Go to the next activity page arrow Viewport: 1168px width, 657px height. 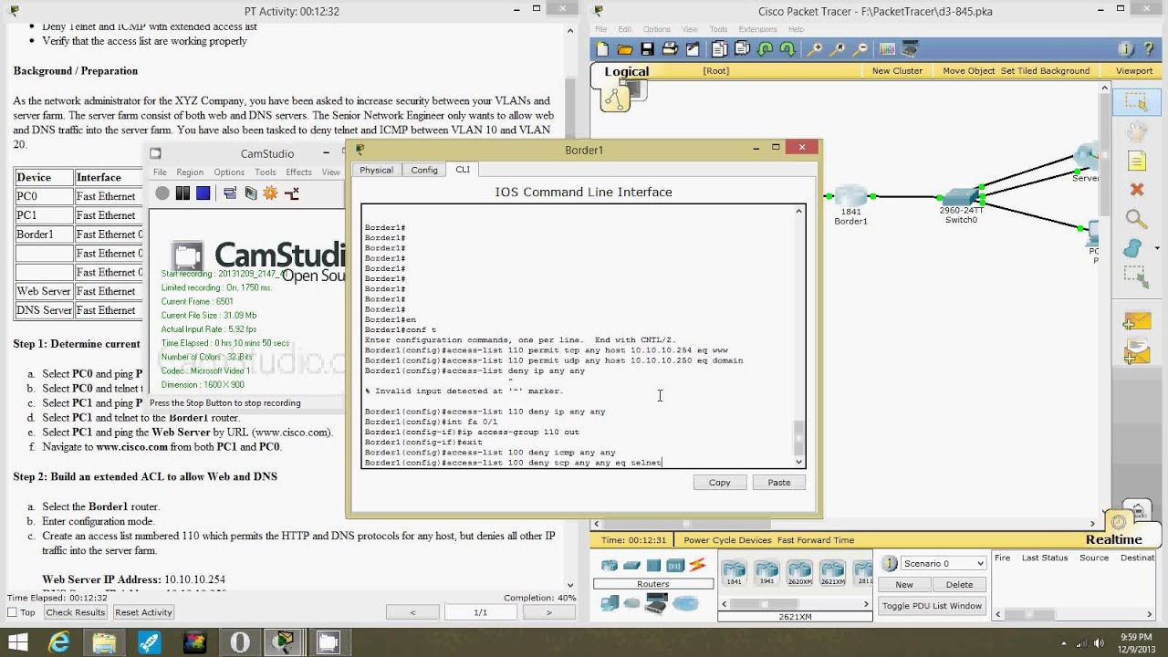click(548, 612)
